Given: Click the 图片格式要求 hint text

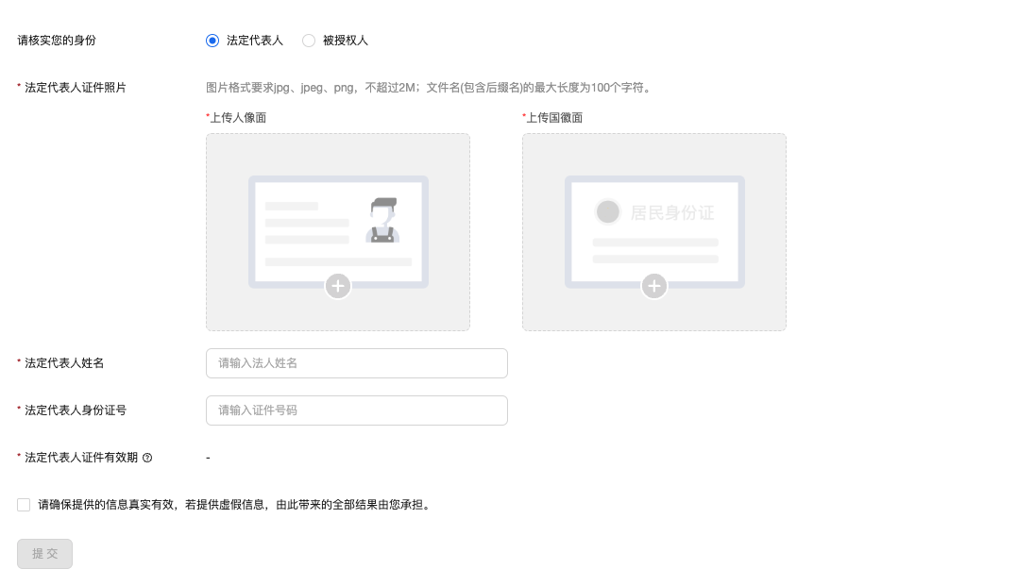Looking at the screenshot, I should click(x=429, y=88).
